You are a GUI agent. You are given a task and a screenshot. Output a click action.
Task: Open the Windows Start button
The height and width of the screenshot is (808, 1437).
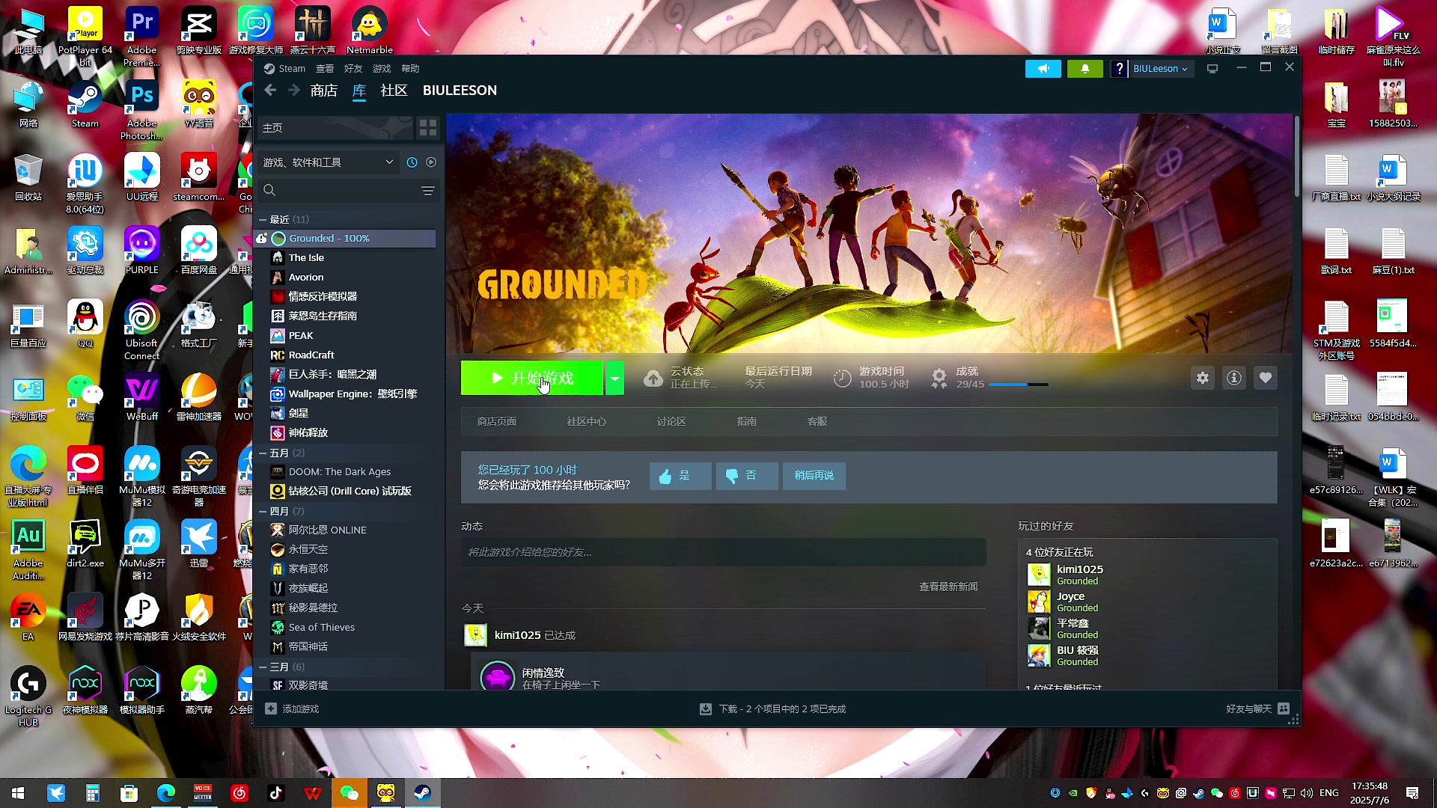[x=18, y=793]
